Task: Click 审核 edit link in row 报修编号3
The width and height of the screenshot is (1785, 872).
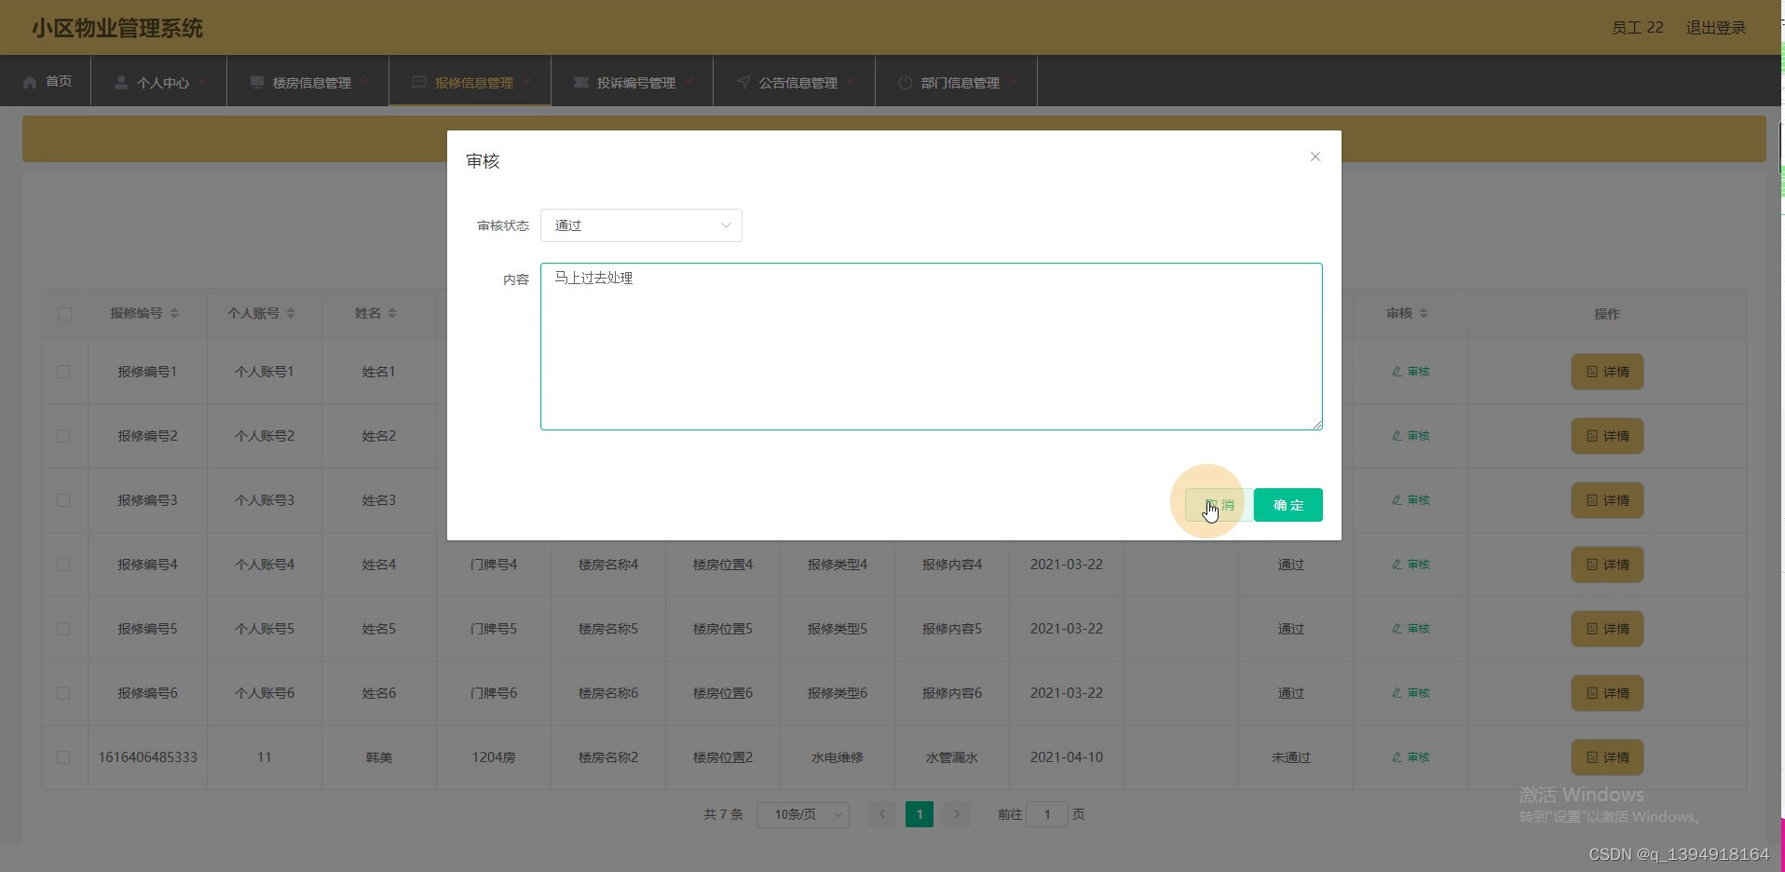Action: click(x=1410, y=500)
